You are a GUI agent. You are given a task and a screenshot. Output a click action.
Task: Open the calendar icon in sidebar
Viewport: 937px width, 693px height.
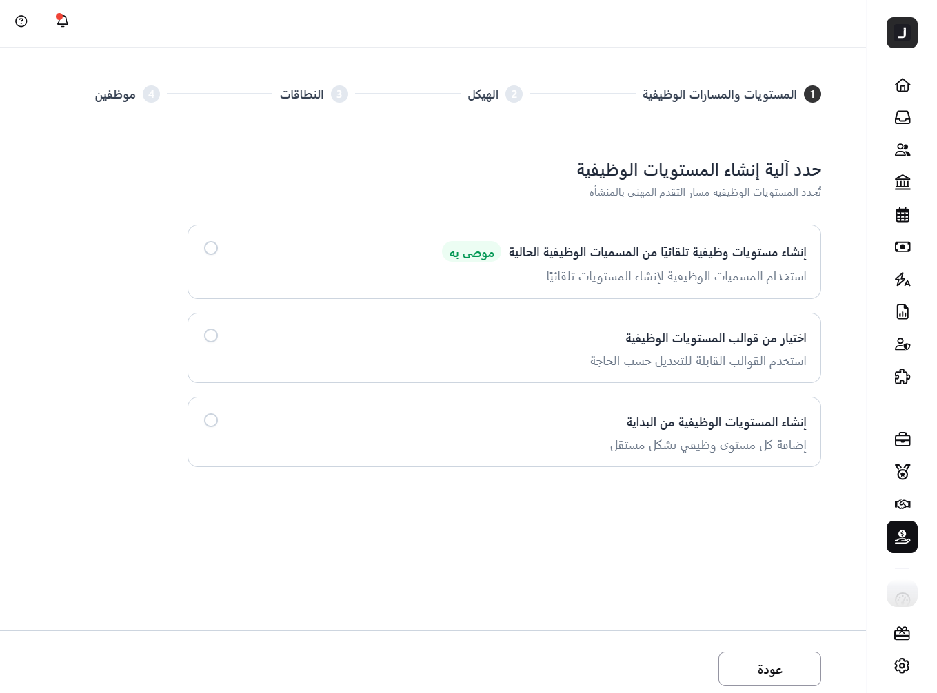pyautogui.click(x=902, y=215)
